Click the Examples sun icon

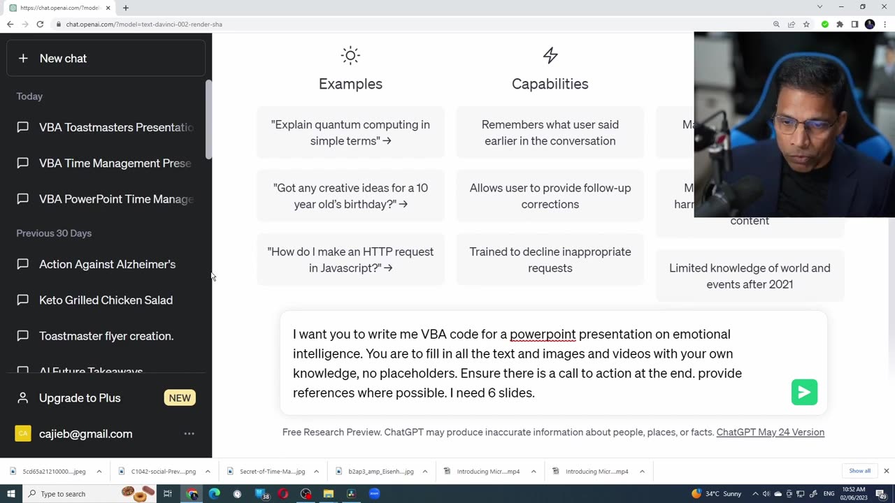coord(350,55)
